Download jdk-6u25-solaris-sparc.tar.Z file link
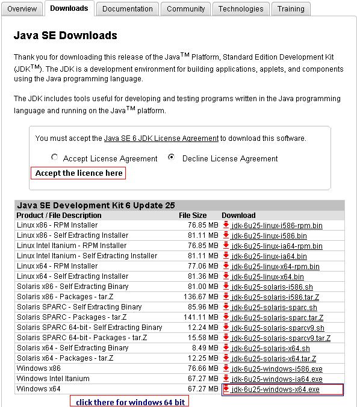This screenshot has width=357, height=407. (278, 318)
